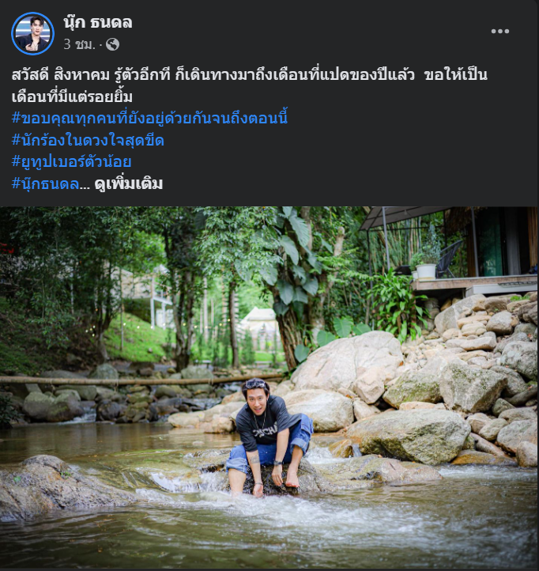The image size is (539, 571).
Task: Click the profile name นุ๊ก ธนดล
Action: point(98,23)
